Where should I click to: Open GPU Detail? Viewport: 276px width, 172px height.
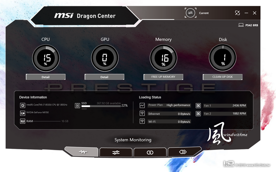[104, 77]
